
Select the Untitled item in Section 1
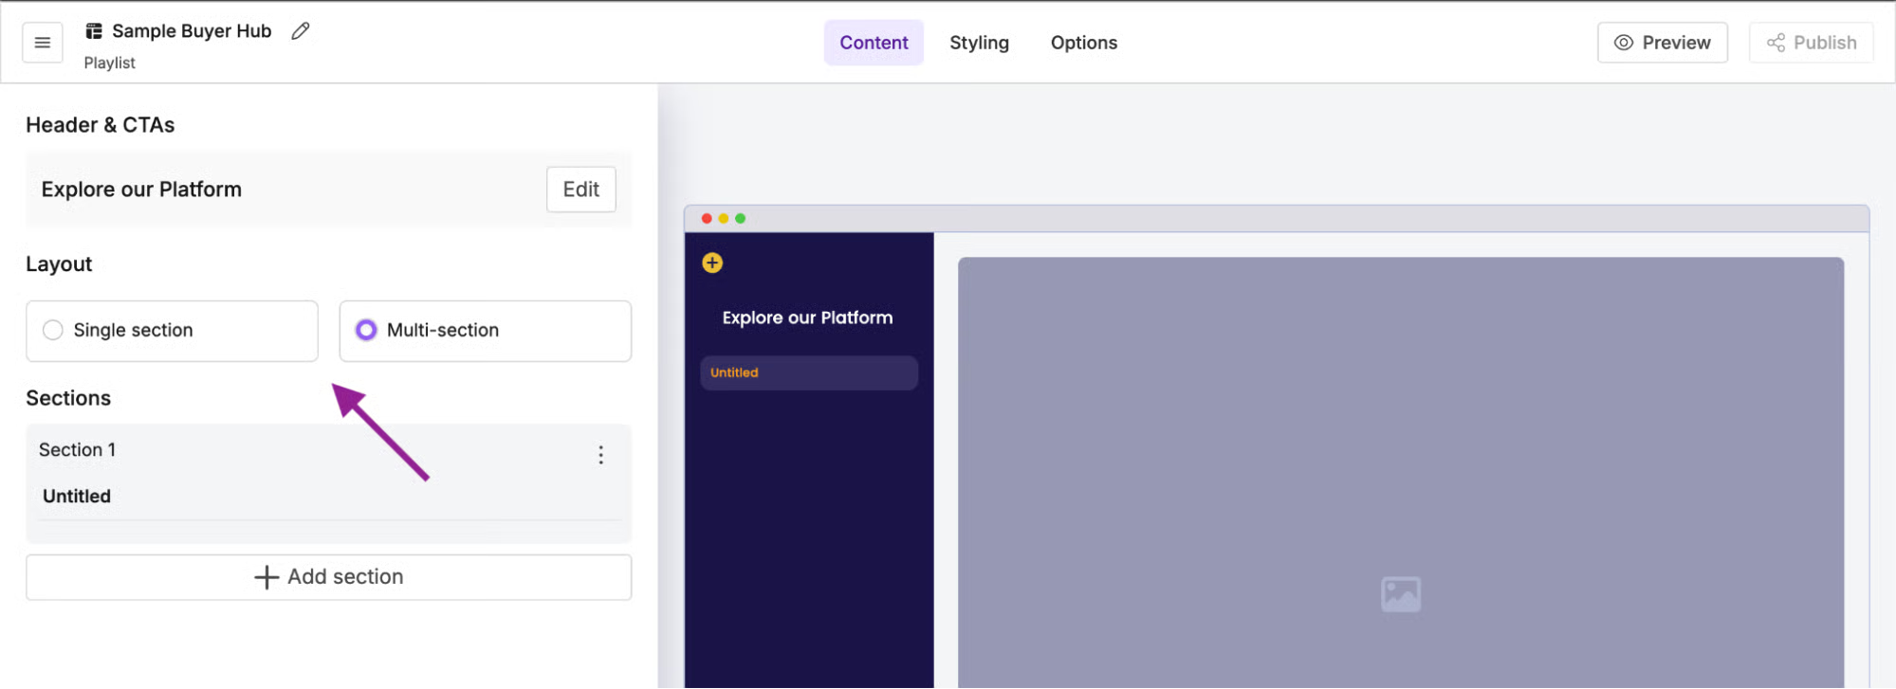(77, 497)
